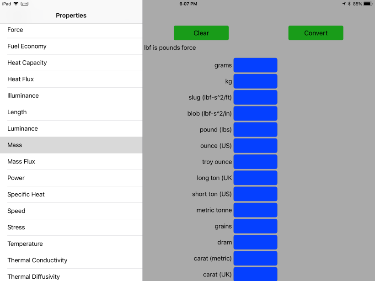Tap the long ton (UK) field

tap(256, 178)
